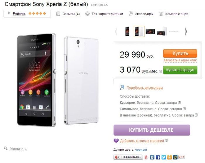Click the Twitter share icon
The width and height of the screenshot is (205, 163).
164,157
